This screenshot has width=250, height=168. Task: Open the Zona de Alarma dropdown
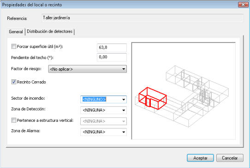point(103,132)
